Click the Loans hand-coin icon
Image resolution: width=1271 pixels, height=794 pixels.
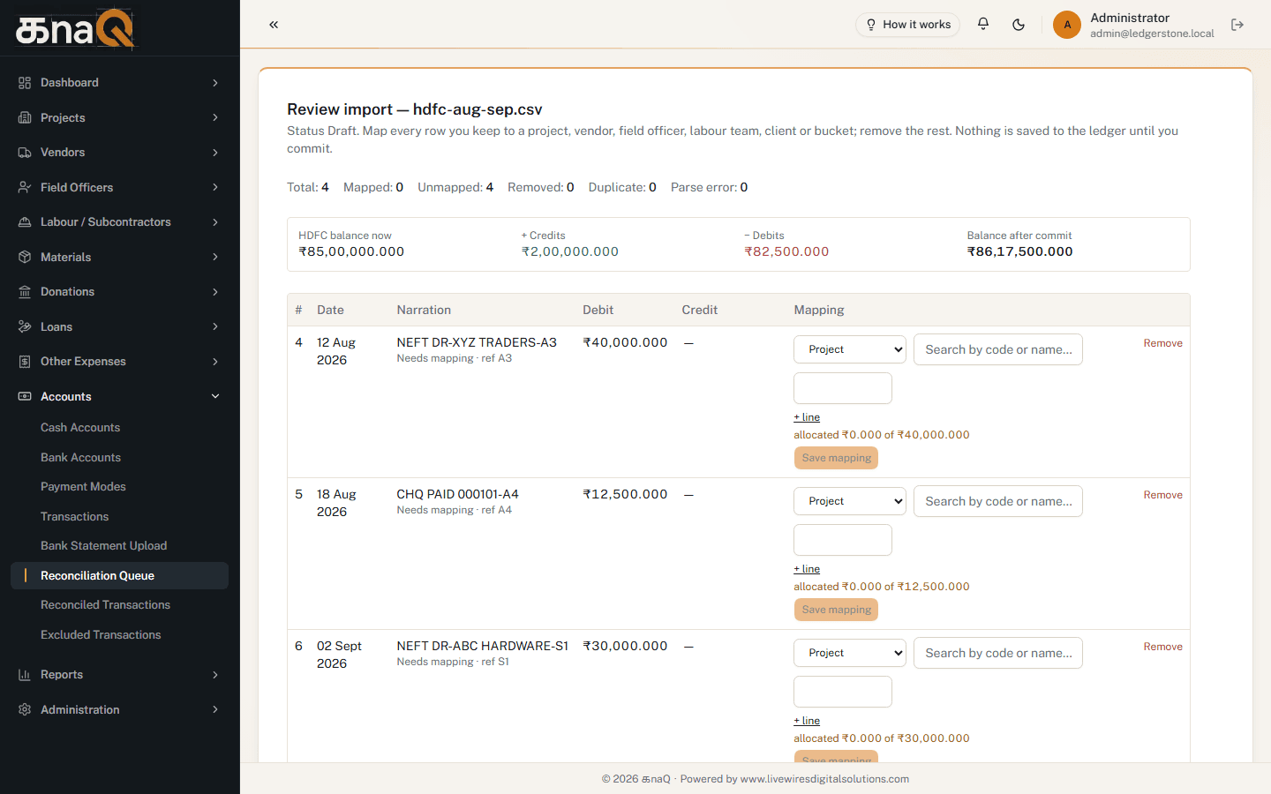click(25, 327)
